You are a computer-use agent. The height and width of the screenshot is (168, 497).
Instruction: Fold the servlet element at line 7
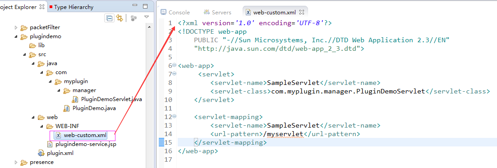pos(175,74)
